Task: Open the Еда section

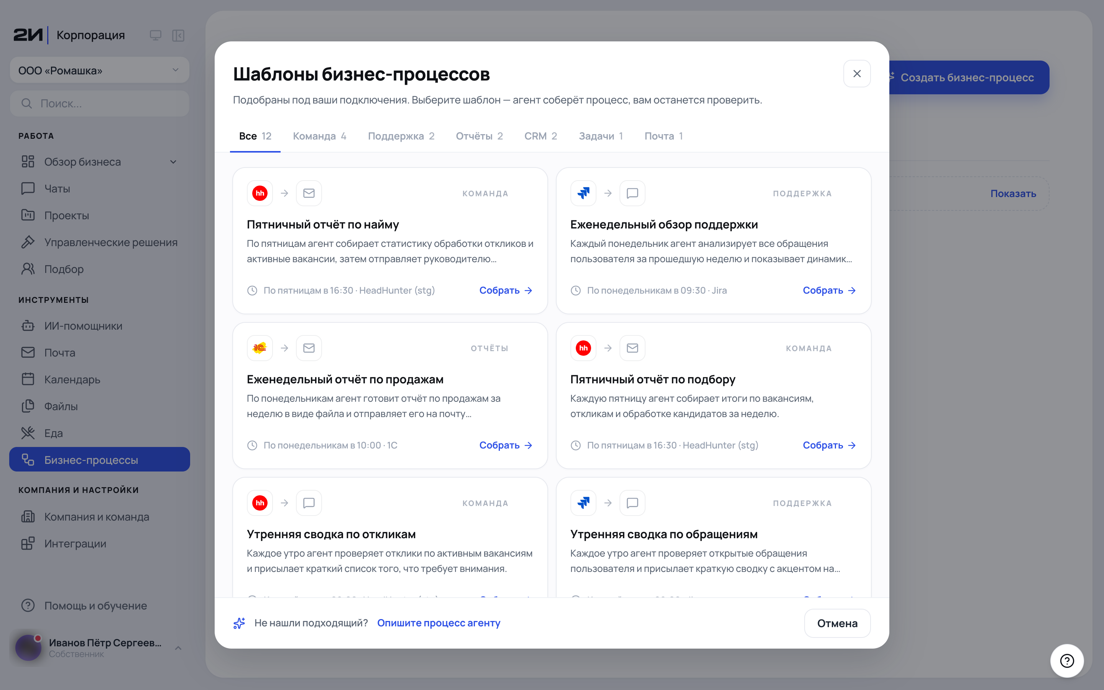Action: (99, 433)
